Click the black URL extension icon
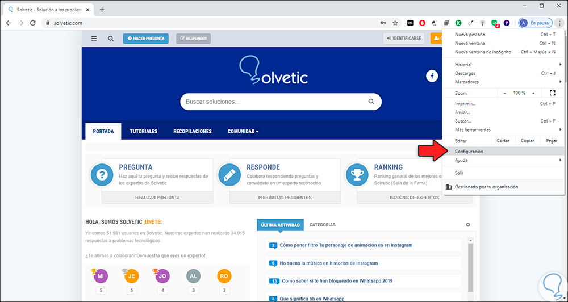 click(411, 23)
